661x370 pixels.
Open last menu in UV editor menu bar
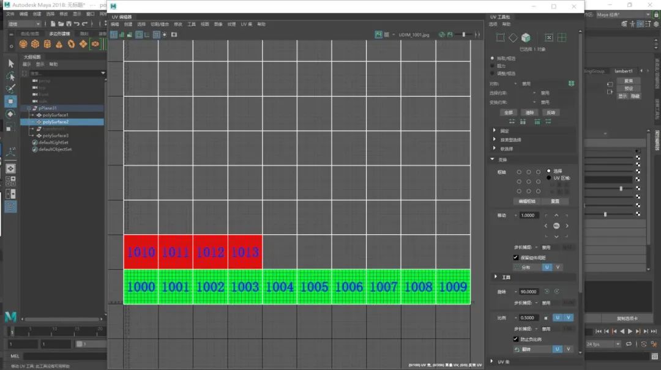pyautogui.click(x=261, y=24)
